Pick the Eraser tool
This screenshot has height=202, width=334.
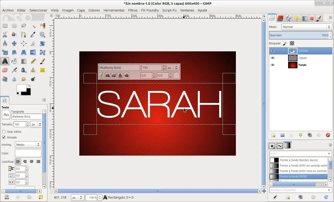[x=5, y=70]
